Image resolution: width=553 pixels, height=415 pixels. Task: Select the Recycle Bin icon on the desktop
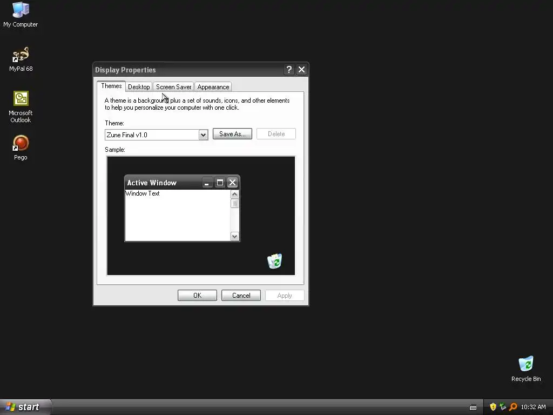point(526,369)
